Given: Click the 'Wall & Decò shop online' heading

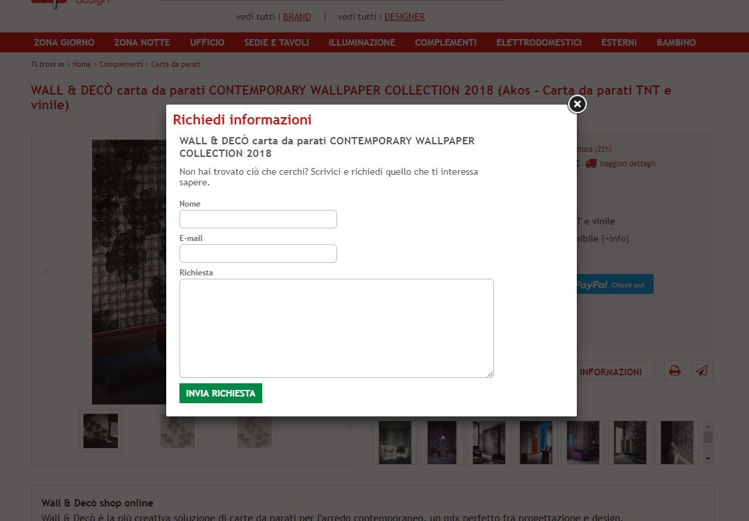Looking at the screenshot, I should pos(97,503).
